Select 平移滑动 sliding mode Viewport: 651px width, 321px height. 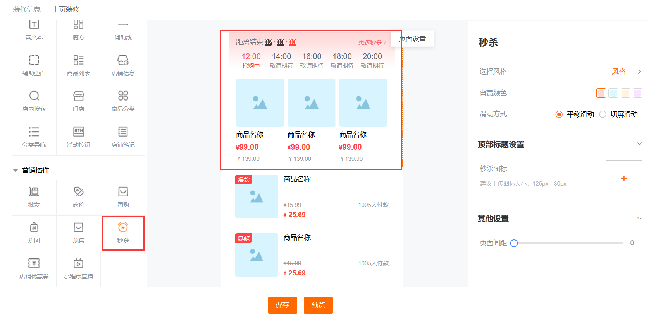pos(559,114)
